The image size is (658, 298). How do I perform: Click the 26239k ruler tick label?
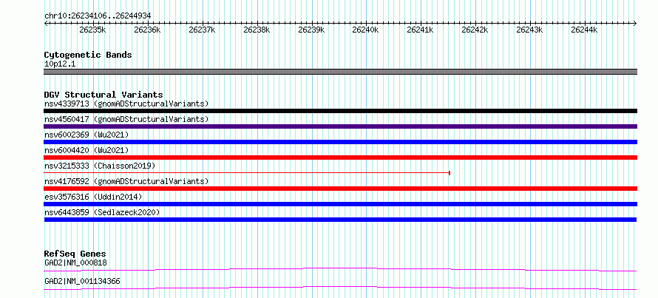(x=311, y=30)
